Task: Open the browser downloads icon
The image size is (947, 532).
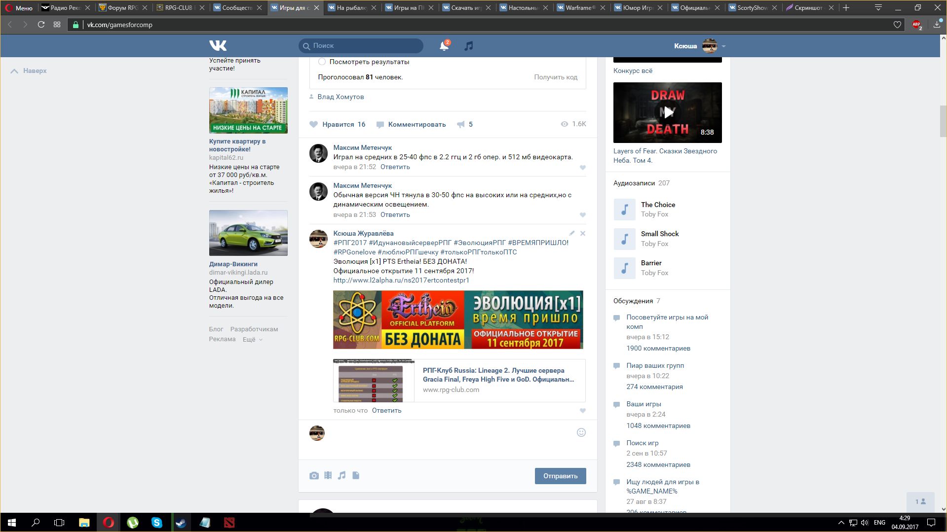Action: tap(937, 25)
